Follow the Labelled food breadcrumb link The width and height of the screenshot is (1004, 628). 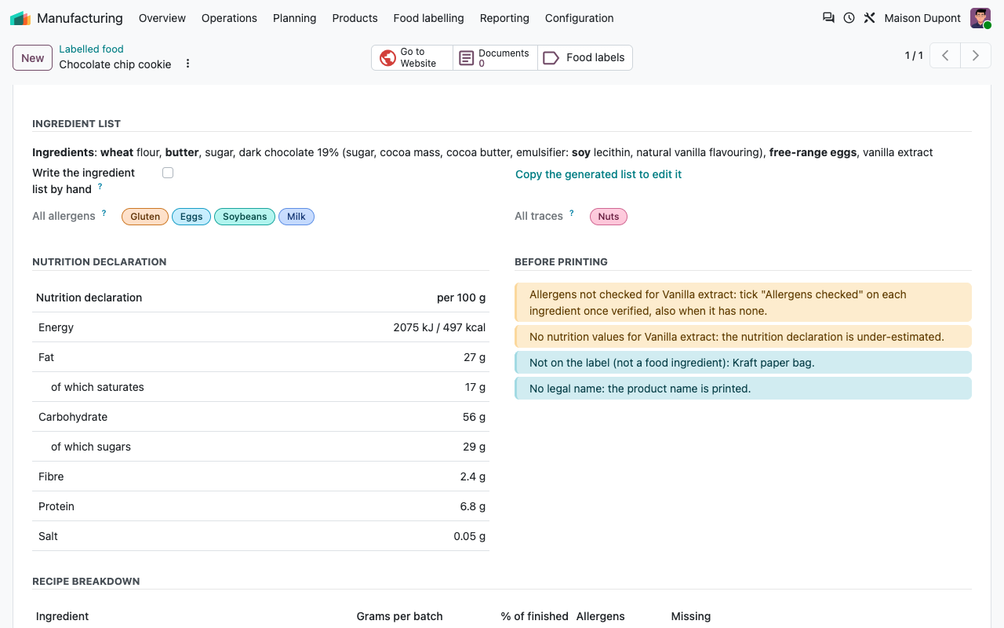click(91, 49)
